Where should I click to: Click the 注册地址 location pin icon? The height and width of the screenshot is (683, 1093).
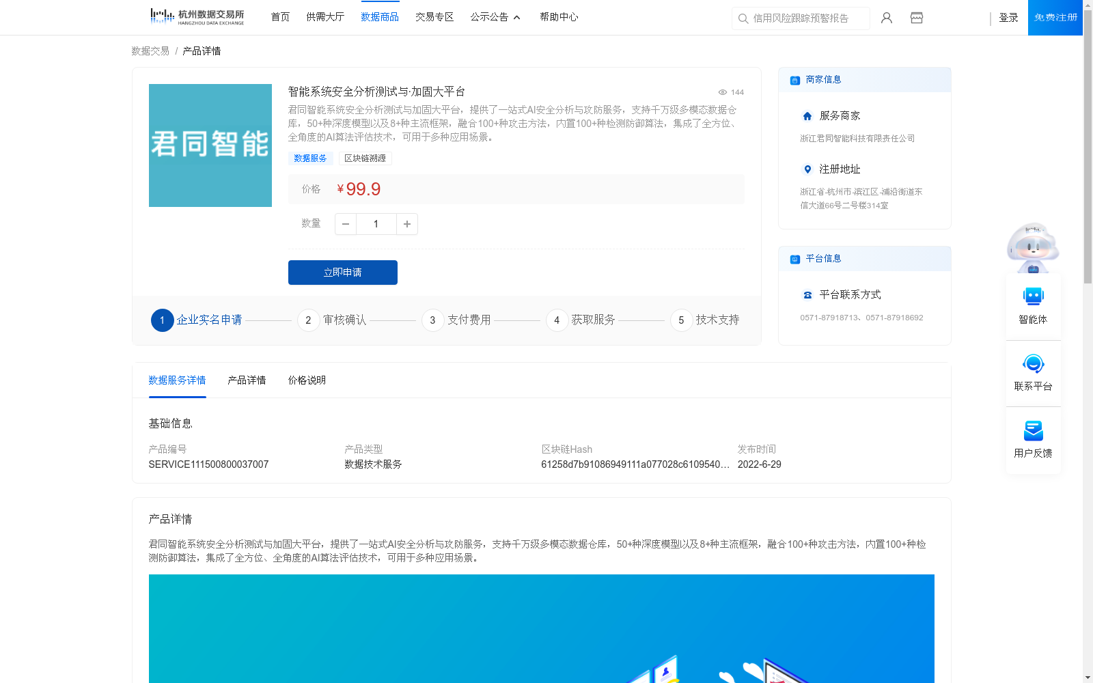tap(807, 169)
